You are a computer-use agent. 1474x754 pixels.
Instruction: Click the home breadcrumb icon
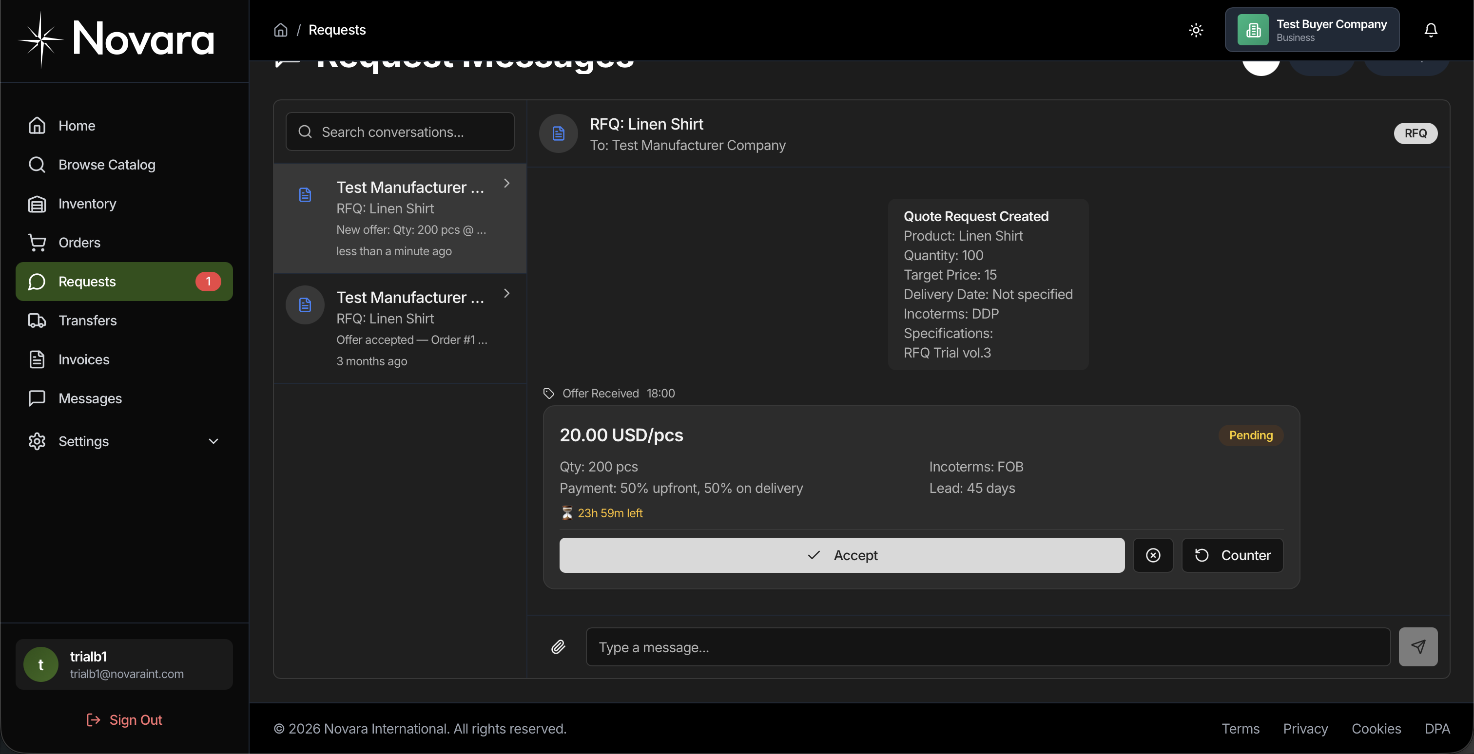(x=280, y=30)
